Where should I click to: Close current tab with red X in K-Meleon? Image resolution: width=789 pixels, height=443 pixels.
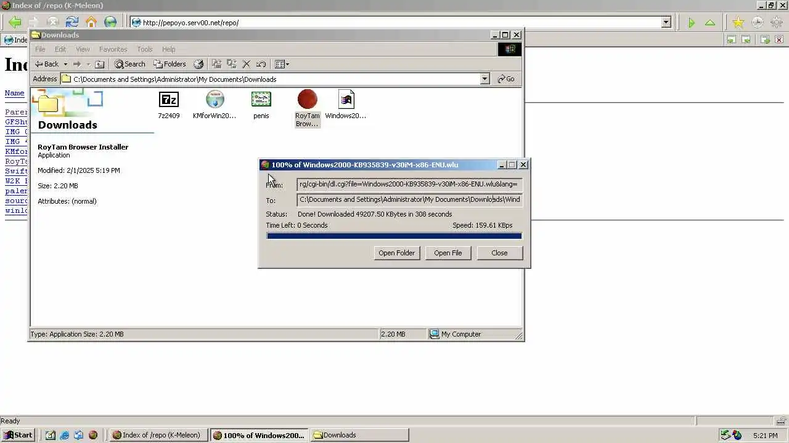tap(779, 39)
